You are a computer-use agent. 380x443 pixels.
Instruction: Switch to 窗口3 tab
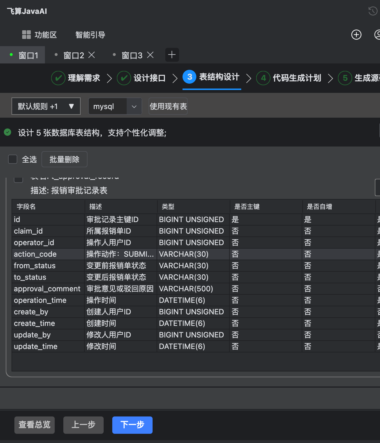click(x=132, y=55)
